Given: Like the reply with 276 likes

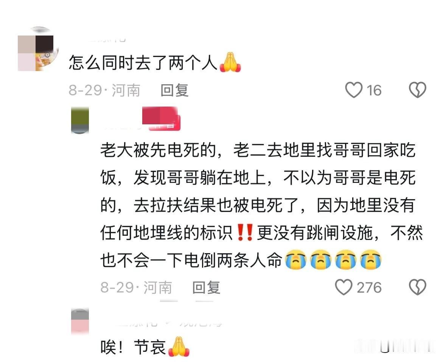Looking at the screenshot, I should (343, 287).
